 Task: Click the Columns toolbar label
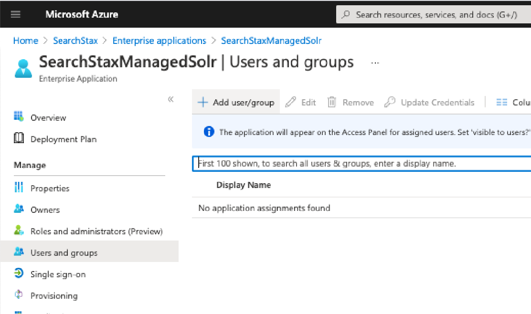point(521,103)
